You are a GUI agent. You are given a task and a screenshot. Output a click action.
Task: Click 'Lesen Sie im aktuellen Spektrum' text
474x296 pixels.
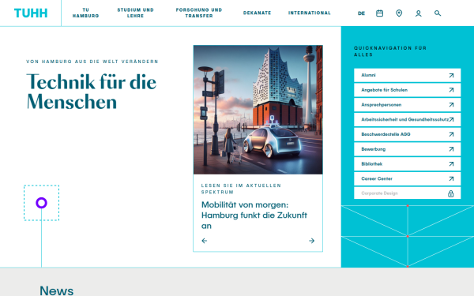[241, 189]
